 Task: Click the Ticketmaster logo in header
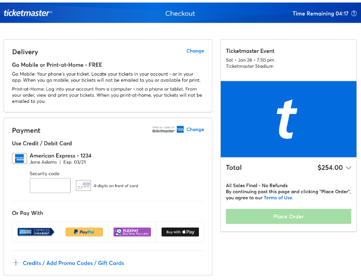28,13
